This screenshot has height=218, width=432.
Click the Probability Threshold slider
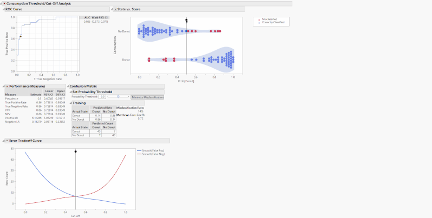click(118, 97)
